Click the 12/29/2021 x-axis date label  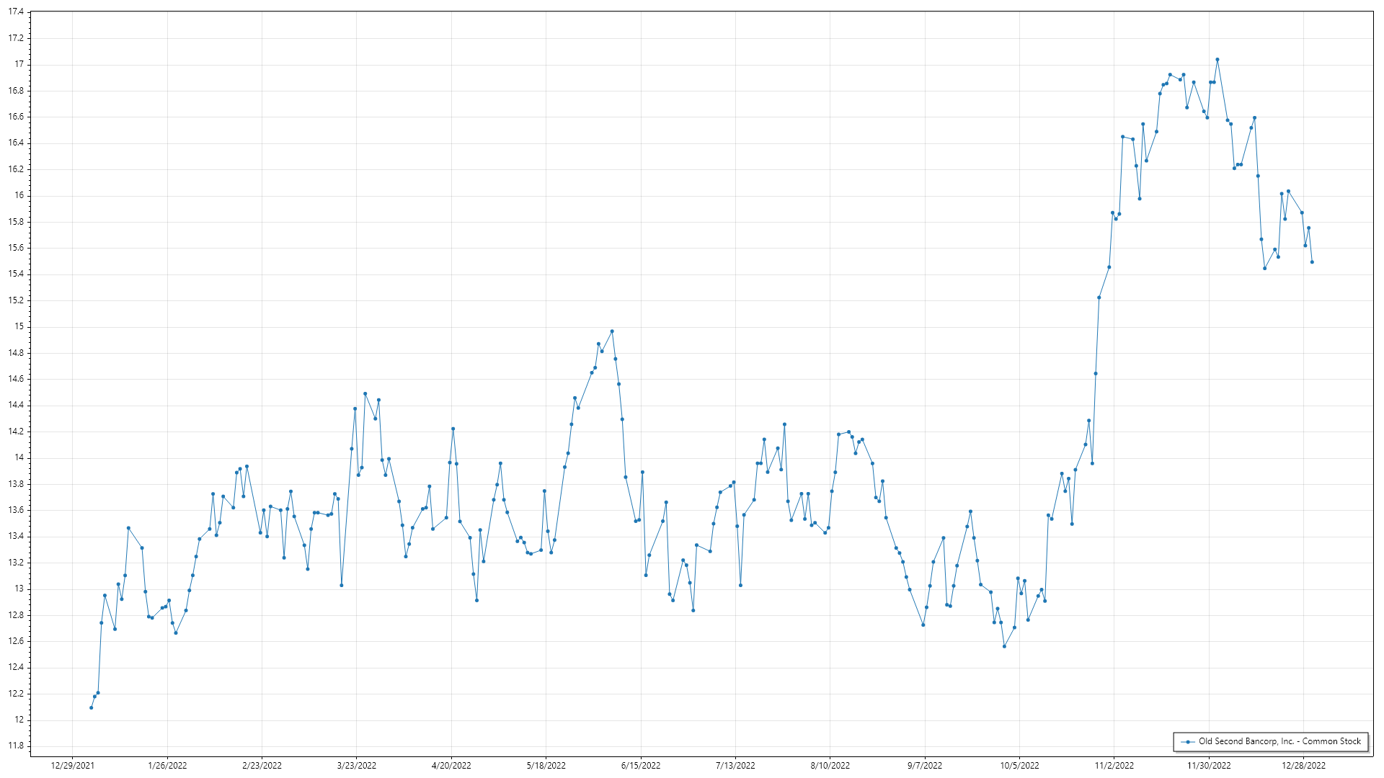tap(72, 766)
